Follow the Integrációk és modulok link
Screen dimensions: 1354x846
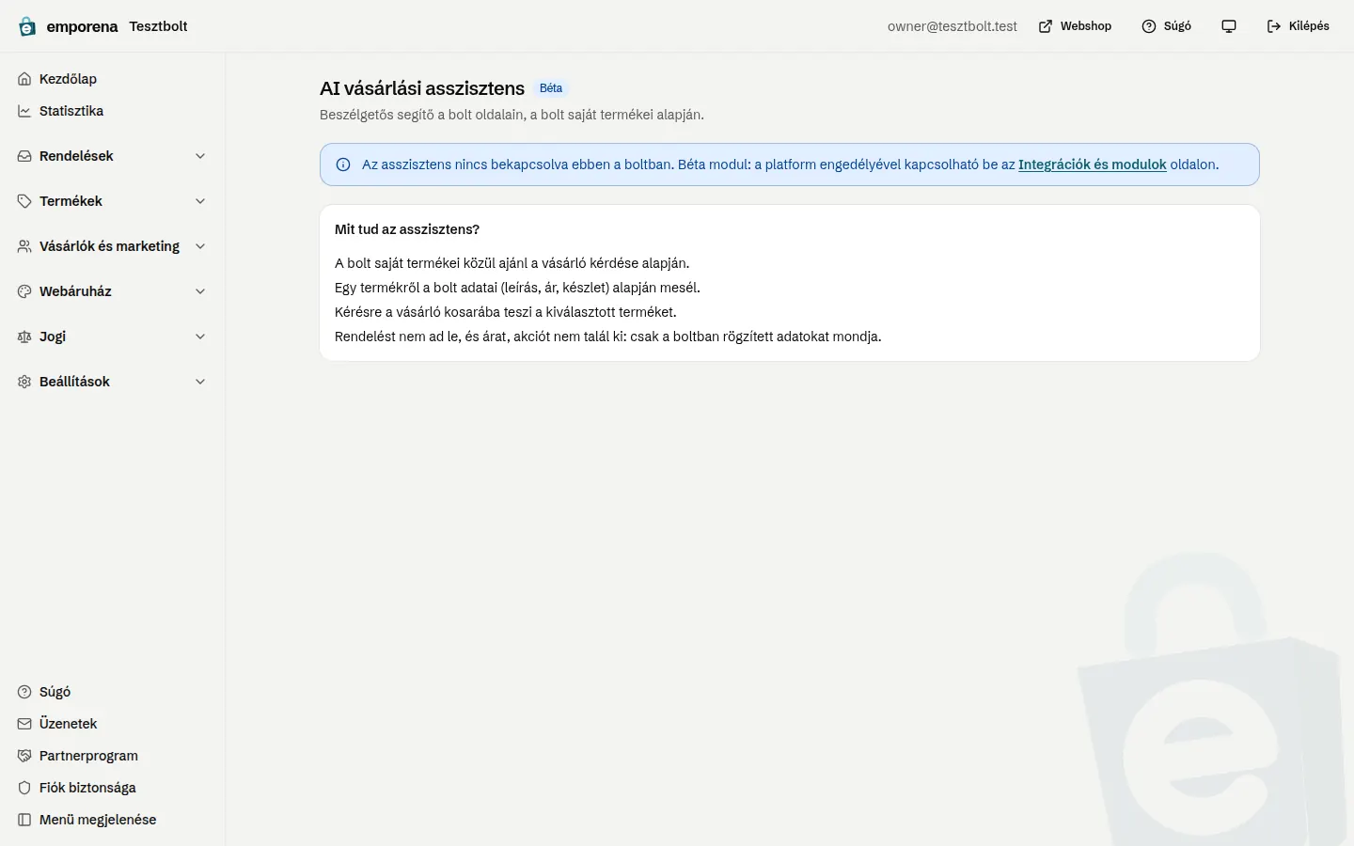pos(1092,164)
